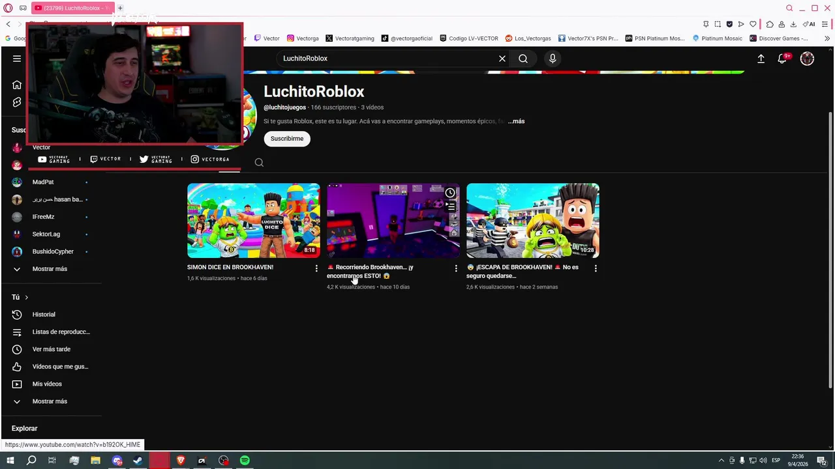Go to YouTube Home in sidebar
Viewport: 835px width, 469px height.
[17, 85]
